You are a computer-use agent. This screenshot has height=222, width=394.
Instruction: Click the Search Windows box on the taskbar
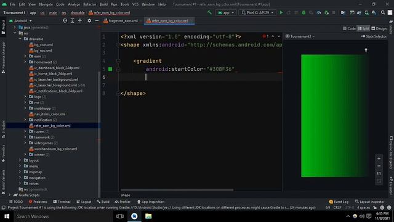coord(64,216)
